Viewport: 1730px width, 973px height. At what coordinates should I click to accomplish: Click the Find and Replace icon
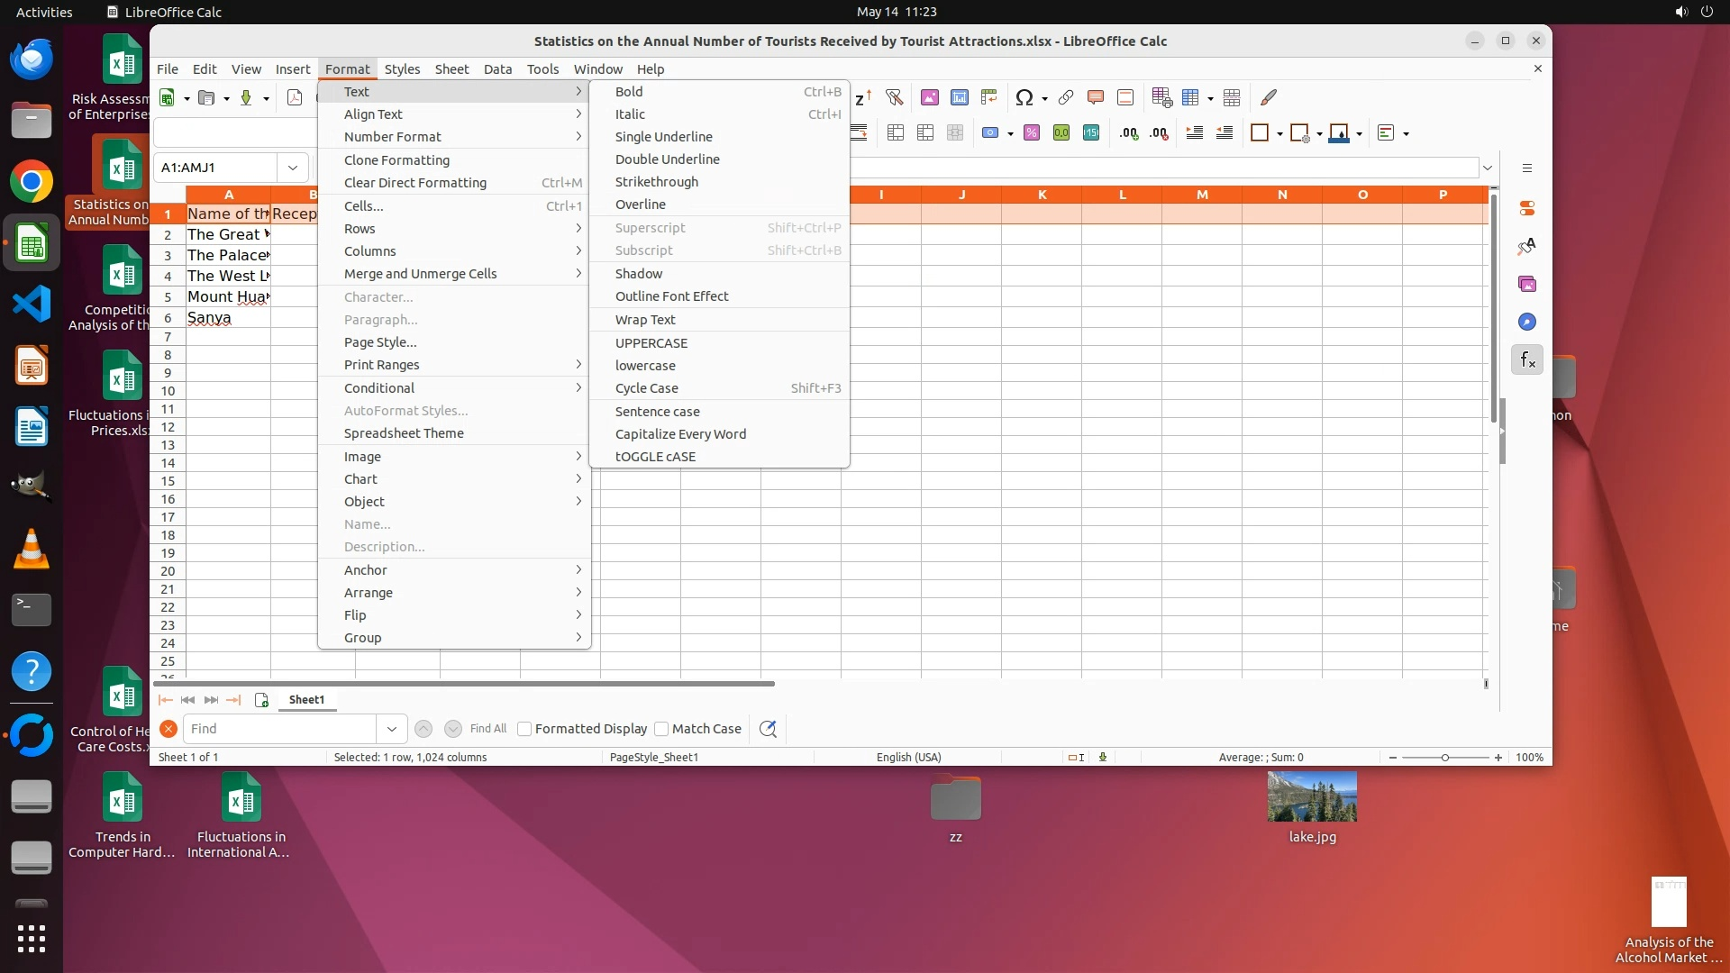point(768,729)
